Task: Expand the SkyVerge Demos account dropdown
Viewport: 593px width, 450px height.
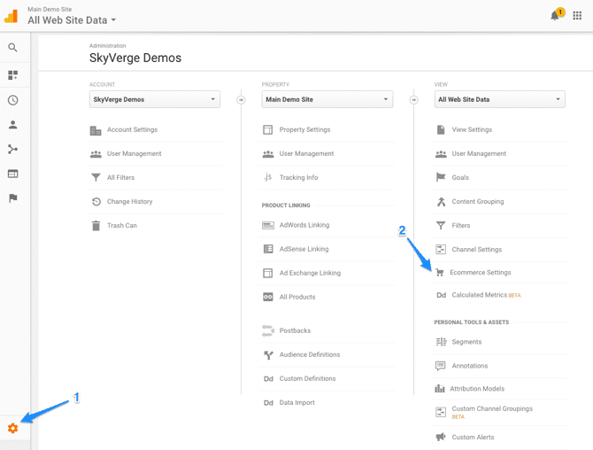Action: click(154, 99)
